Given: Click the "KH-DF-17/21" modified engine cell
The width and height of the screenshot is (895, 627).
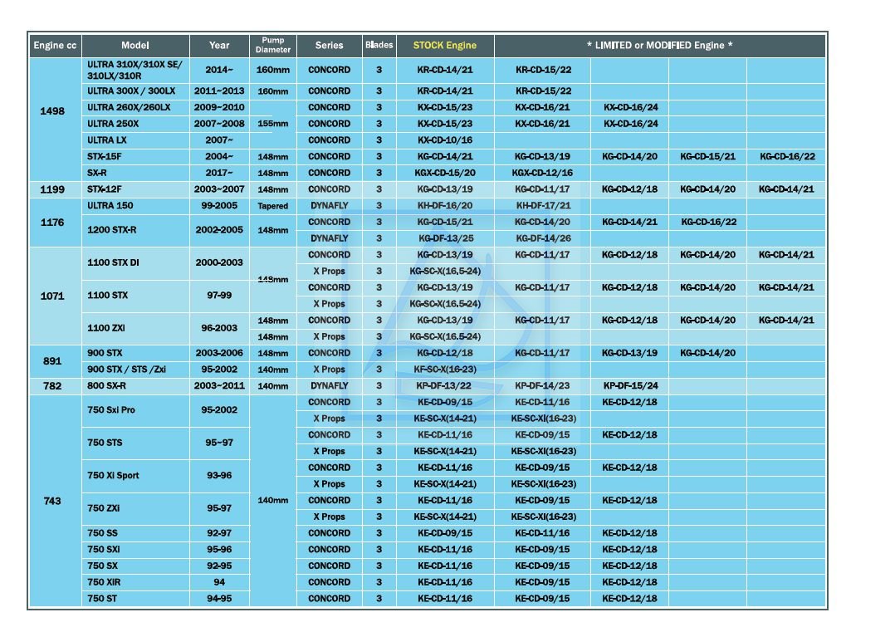Looking at the screenshot, I should point(543,206).
